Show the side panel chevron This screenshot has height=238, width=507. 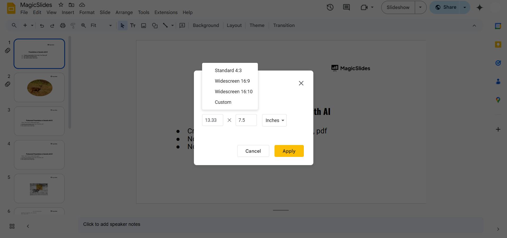[x=498, y=229]
